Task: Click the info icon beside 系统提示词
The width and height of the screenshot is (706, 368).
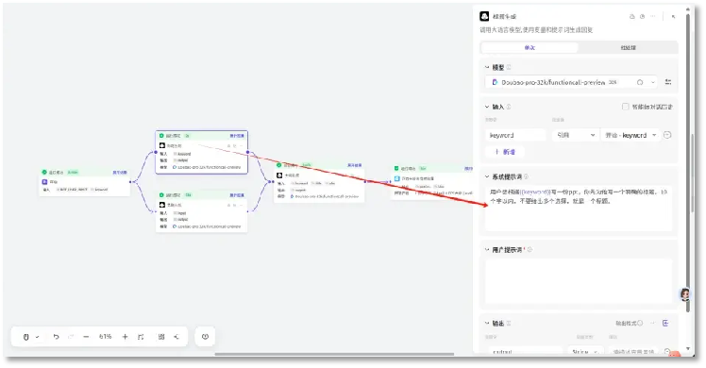Action: pyautogui.click(x=526, y=176)
